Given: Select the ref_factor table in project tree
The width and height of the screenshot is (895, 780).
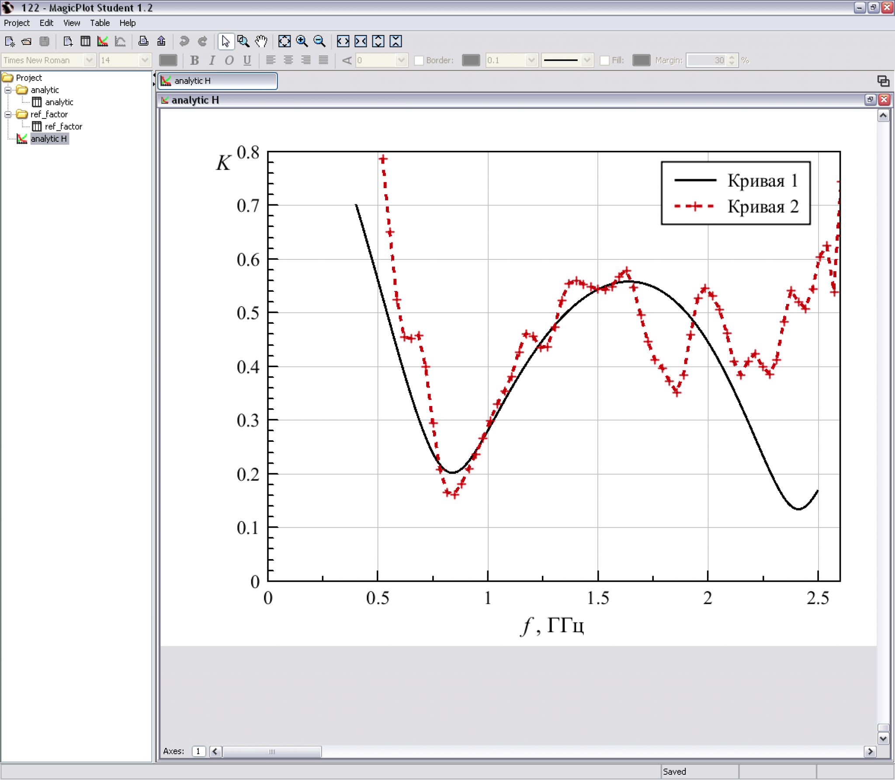Looking at the screenshot, I should 63,126.
